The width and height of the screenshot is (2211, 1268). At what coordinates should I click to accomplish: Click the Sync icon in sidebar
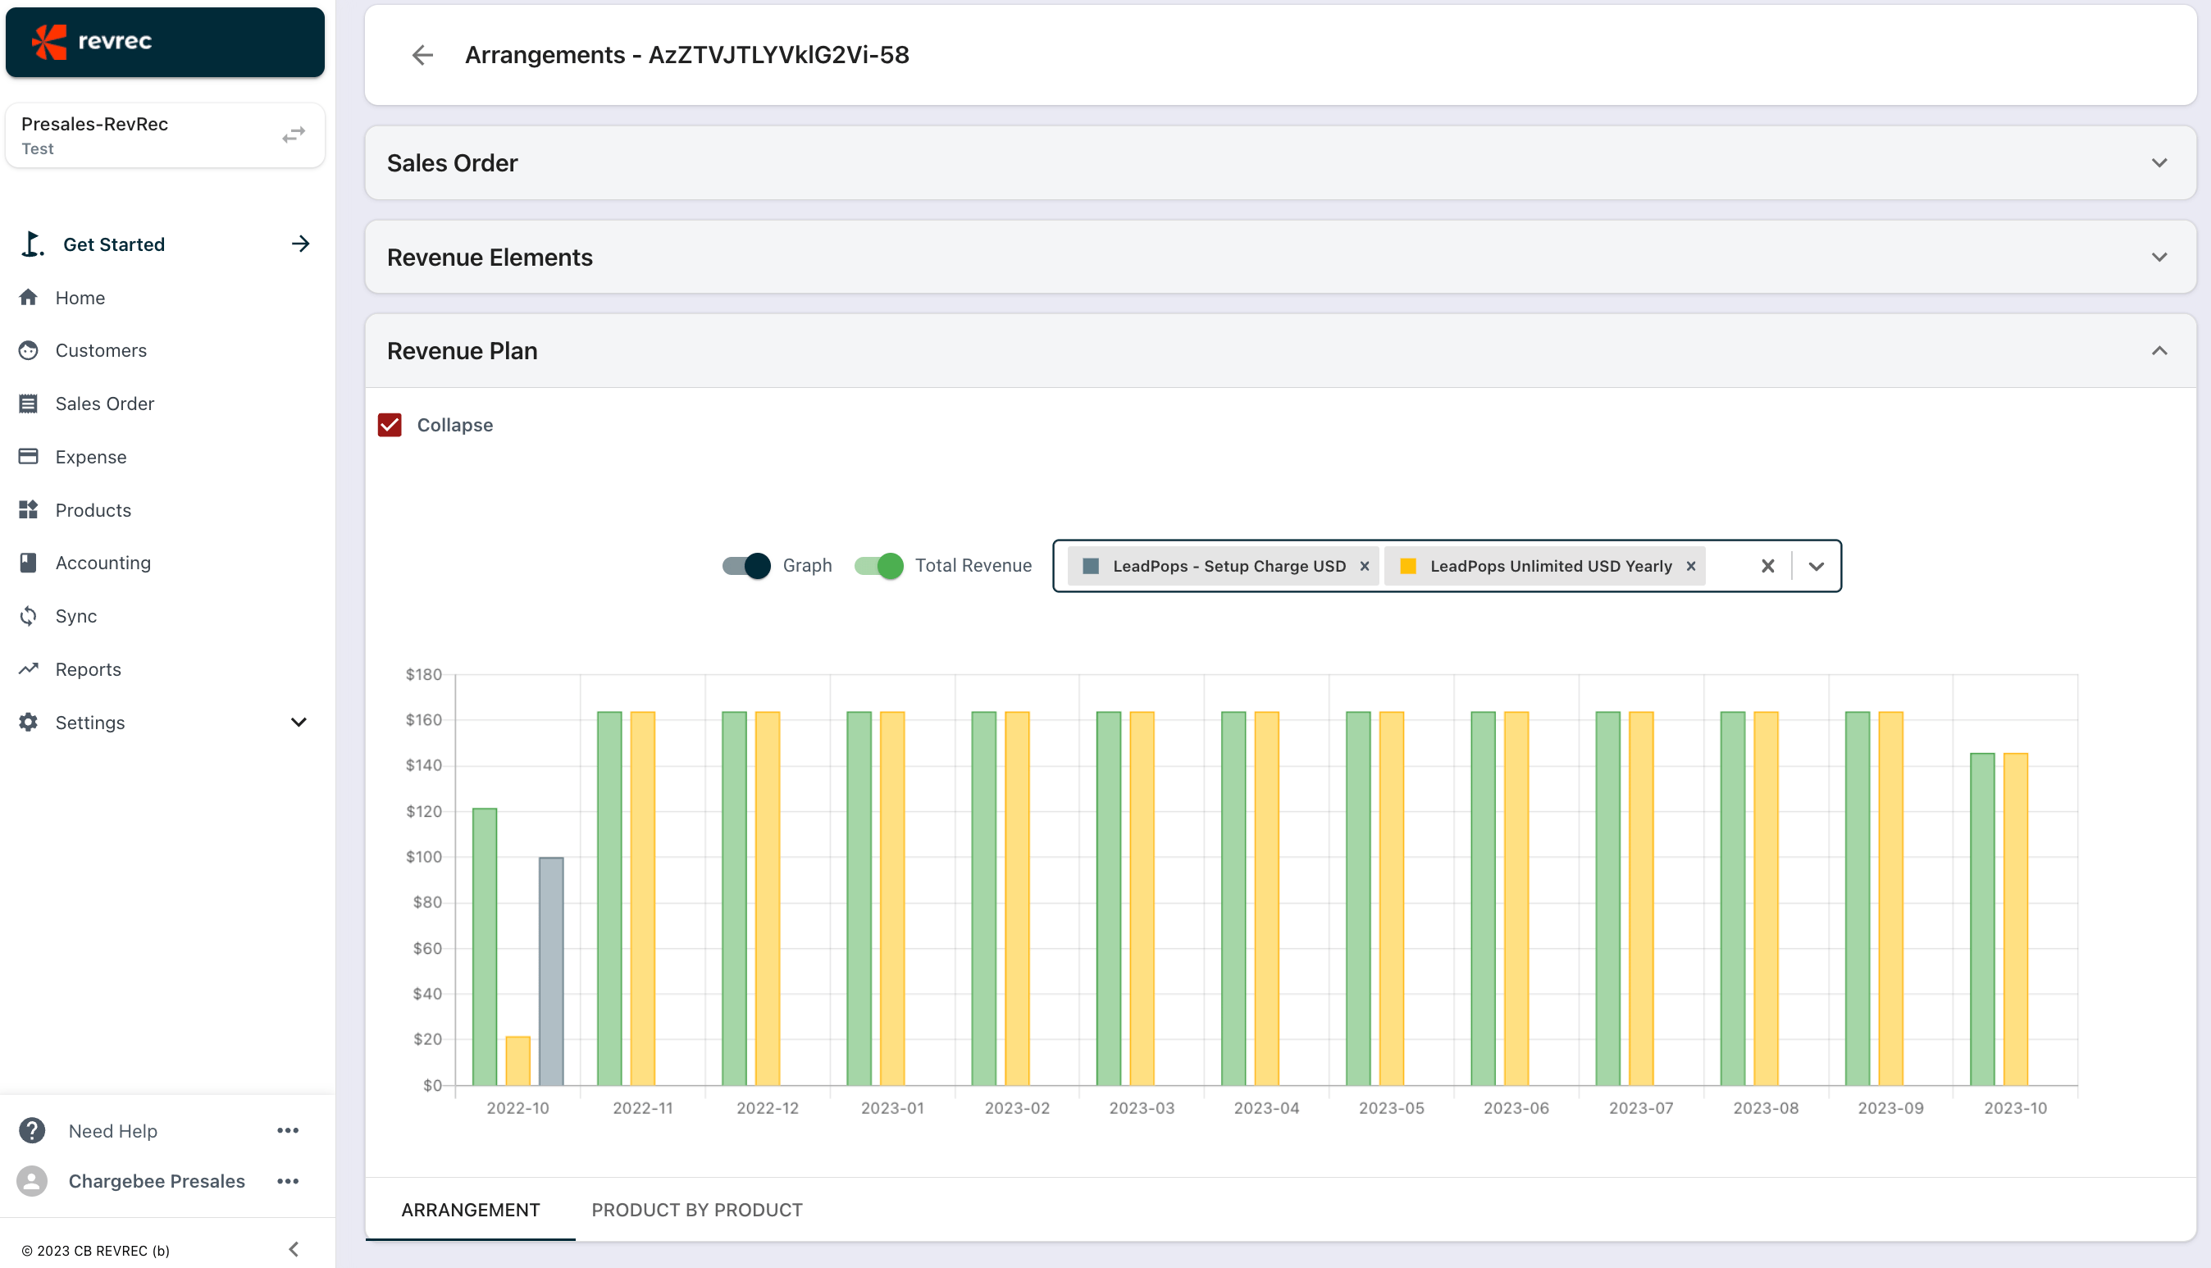point(29,616)
